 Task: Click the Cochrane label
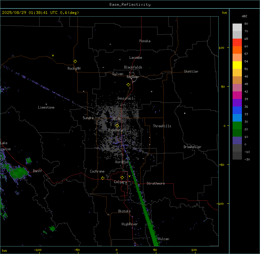click(x=97, y=171)
